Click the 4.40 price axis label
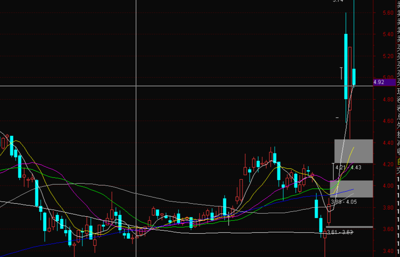 pyautogui.click(x=388, y=143)
